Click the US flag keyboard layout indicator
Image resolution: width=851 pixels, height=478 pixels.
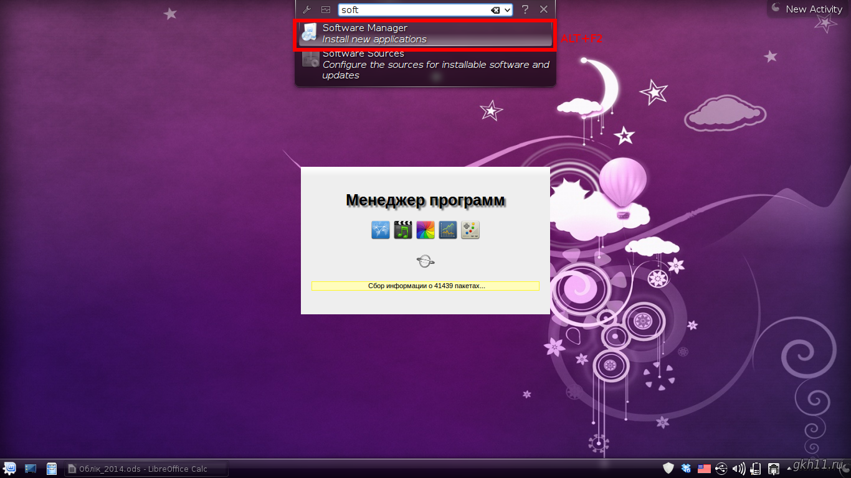704,468
